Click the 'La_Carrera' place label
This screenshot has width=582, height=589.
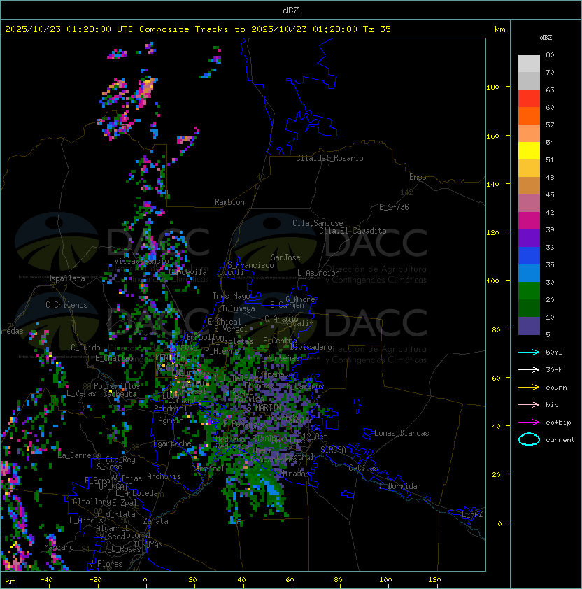click(x=79, y=455)
